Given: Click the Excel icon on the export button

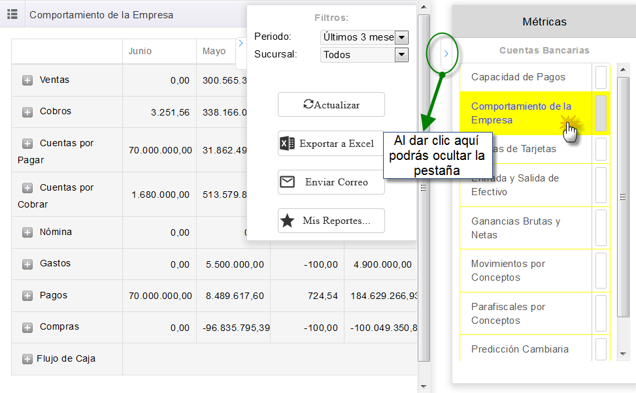Looking at the screenshot, I should (287, 144).
